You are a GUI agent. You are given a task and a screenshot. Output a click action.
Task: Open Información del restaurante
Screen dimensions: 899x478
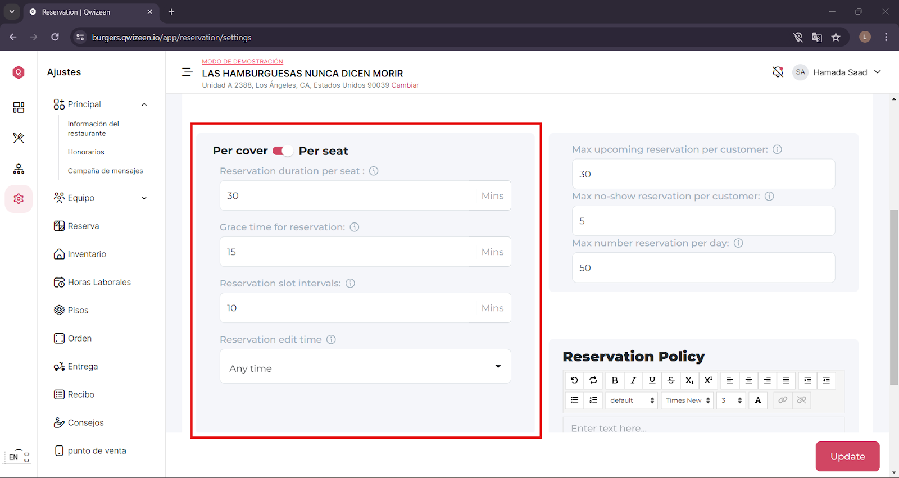point(93,129)
